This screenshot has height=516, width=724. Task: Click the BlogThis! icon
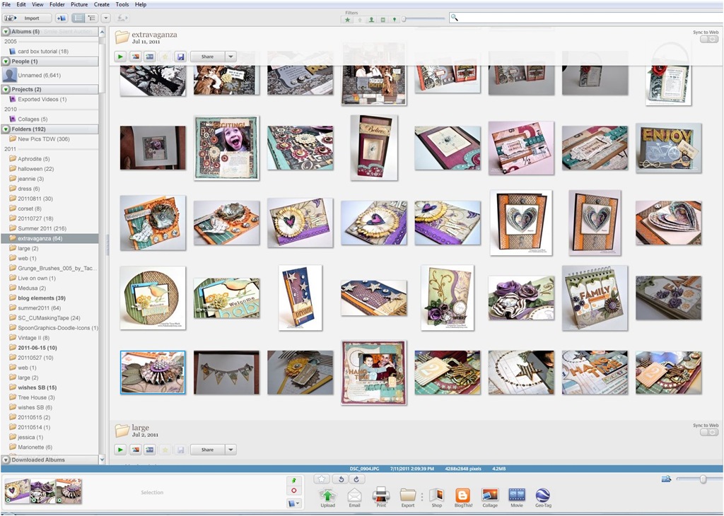click(463, 498)
